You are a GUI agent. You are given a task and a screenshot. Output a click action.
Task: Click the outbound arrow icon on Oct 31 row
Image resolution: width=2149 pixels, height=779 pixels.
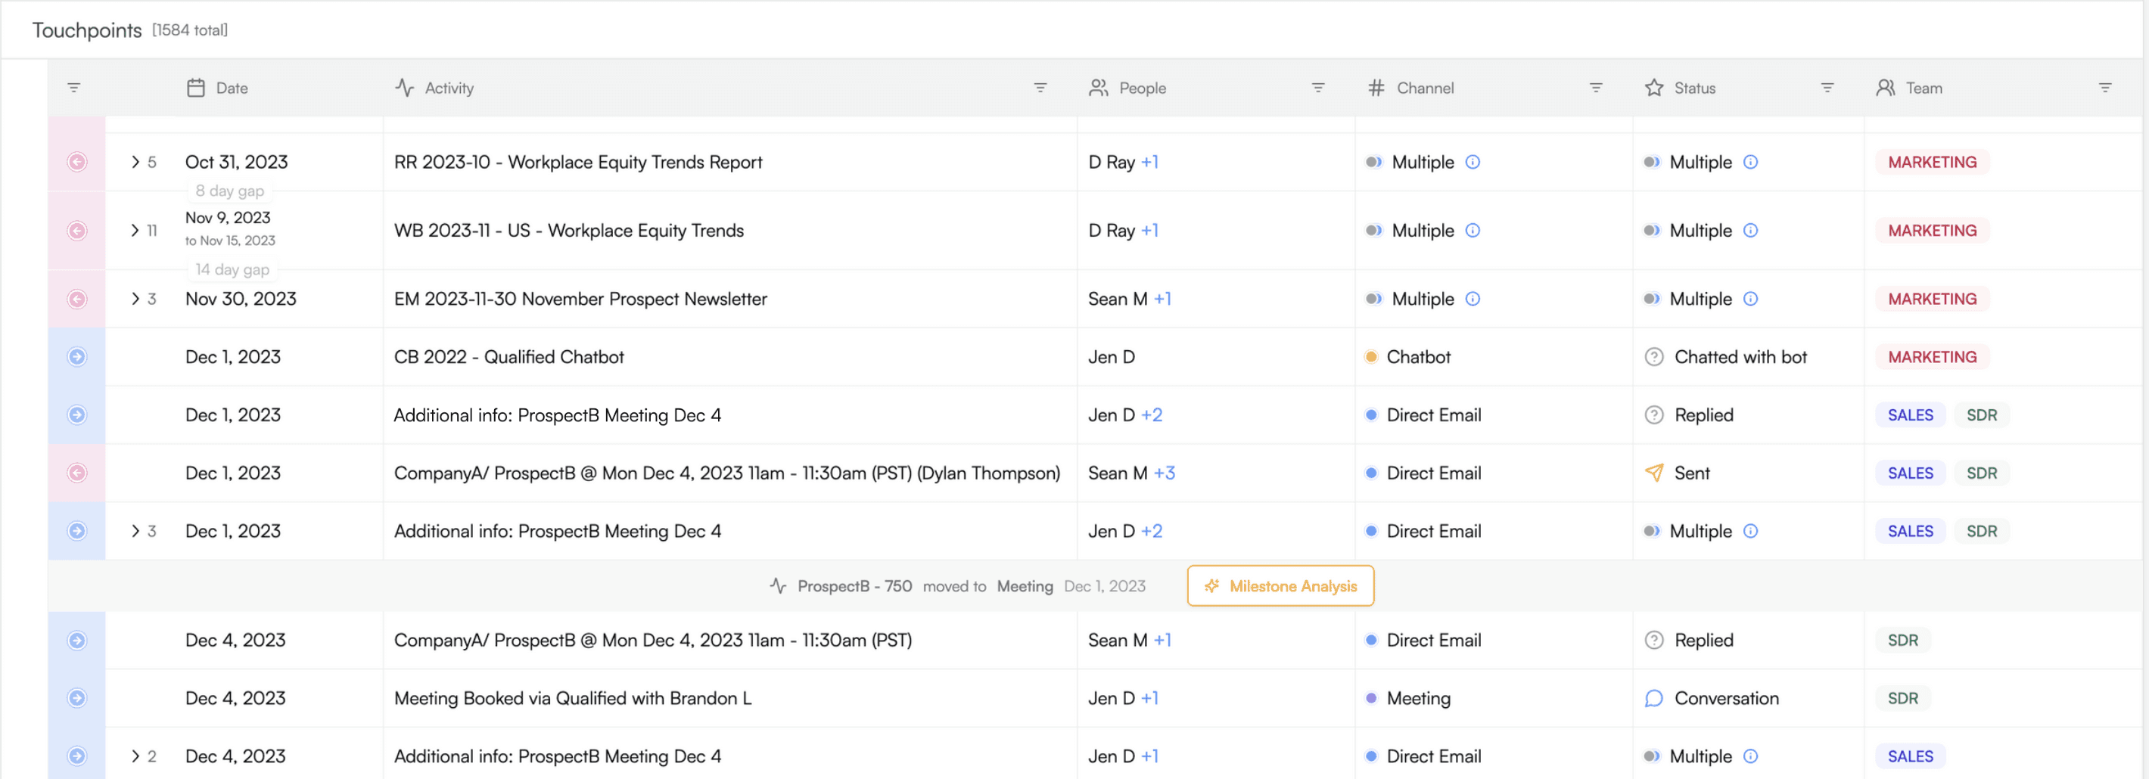coord(76,162)
